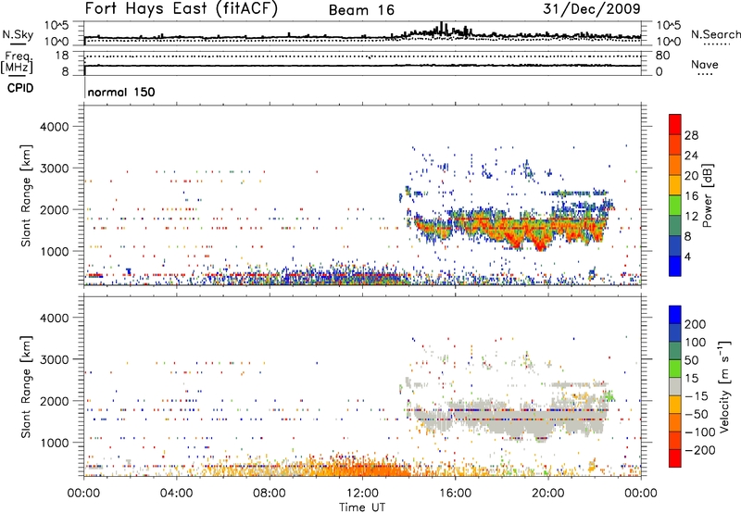The image size is (741, 513).
Task: Click the "3000" tick of the power panel
Action: 55,169
